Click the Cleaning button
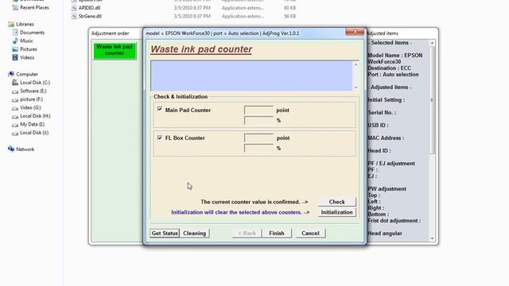The width and height of the screenshot is (509, 286). (194, 233)
